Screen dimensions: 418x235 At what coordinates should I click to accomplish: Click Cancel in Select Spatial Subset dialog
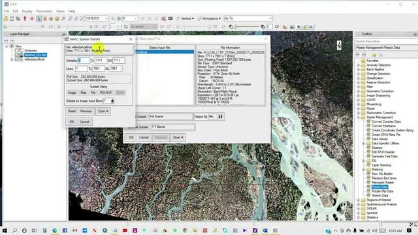tap(84, 122)
